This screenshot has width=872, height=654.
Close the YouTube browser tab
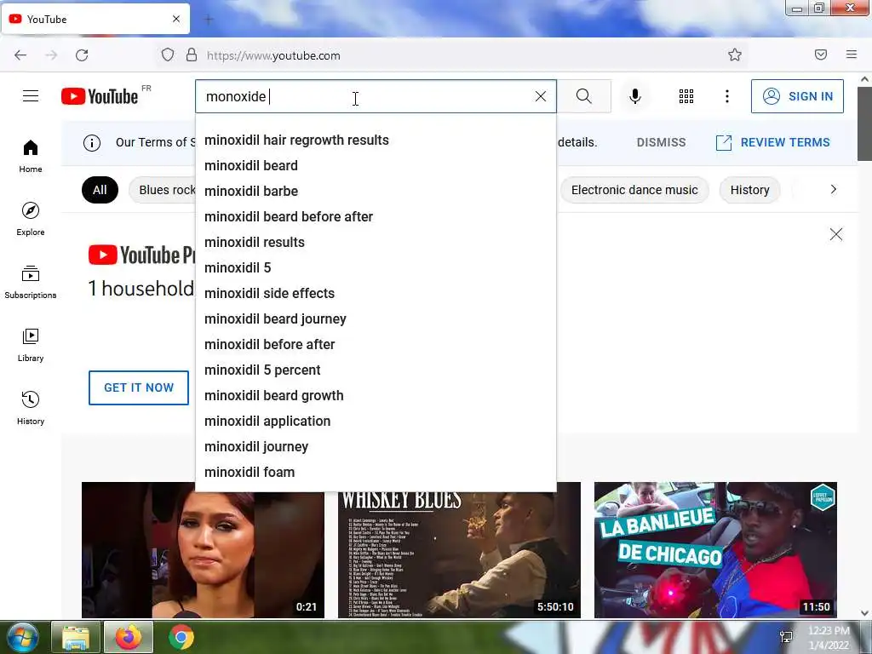click(176, 19)
